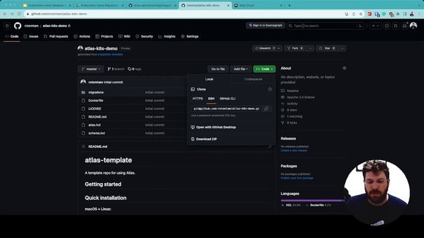Open the Issues icon in GitHub header
424x238 pixels.
click(387, 26)
